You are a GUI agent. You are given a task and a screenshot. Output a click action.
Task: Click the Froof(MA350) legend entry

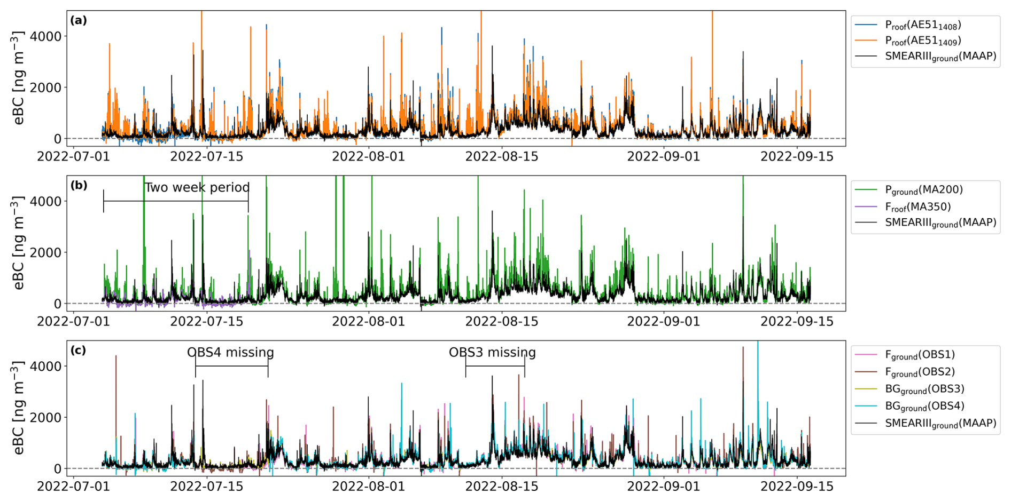click(903, 206)
